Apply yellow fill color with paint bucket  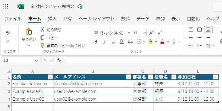[x=151, y=42]
